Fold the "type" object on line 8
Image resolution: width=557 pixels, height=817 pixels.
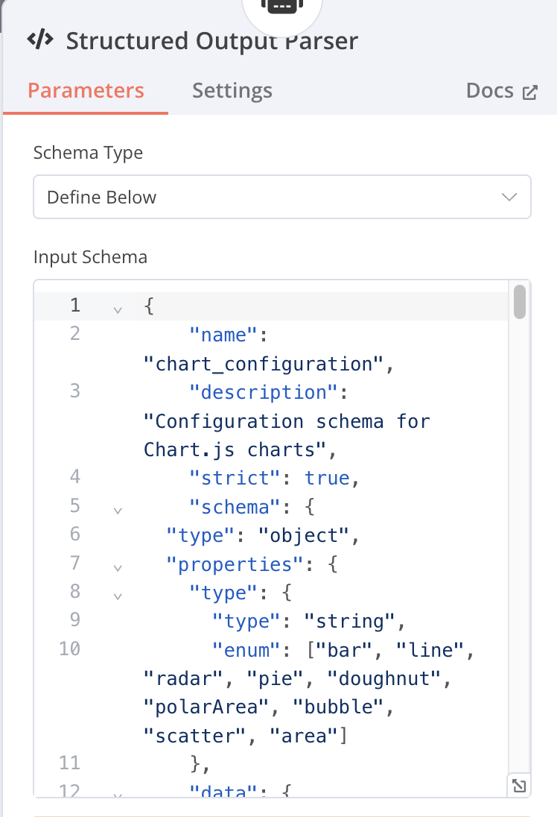pyautogui.click(x=117, y=596)
